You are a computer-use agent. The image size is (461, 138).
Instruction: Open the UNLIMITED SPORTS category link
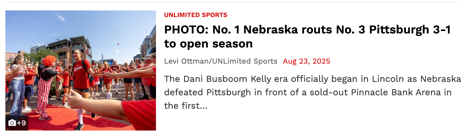(x=196, y=15)
